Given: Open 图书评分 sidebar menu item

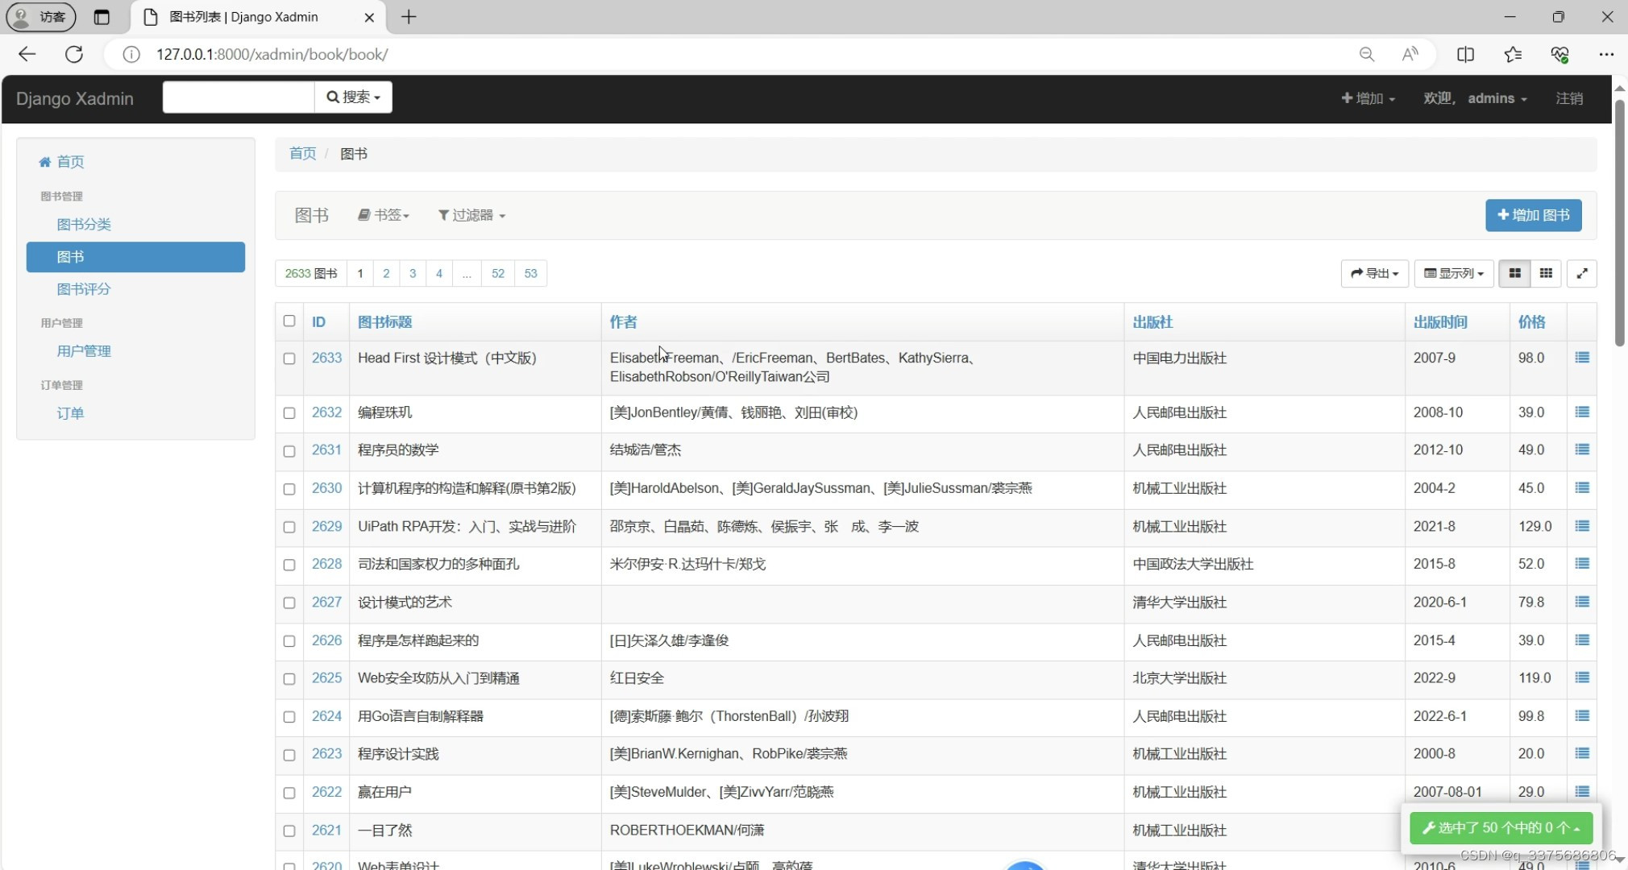Looking at the screenshot, I should tap(84, 289).
